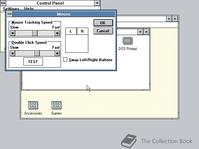Minimize the outer Program Manager window
The image size is (199, 149).
(x=169, y=19)
